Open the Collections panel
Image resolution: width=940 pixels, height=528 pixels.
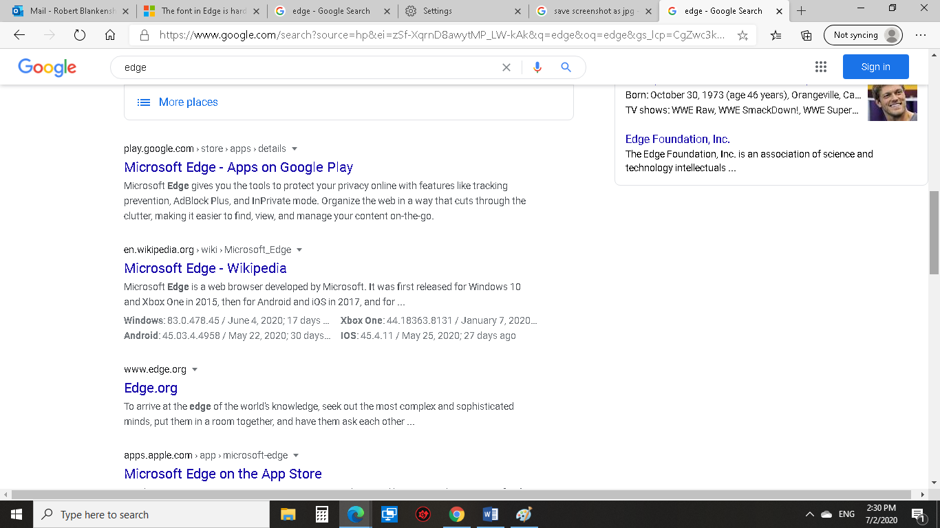[x=805, y=34]
